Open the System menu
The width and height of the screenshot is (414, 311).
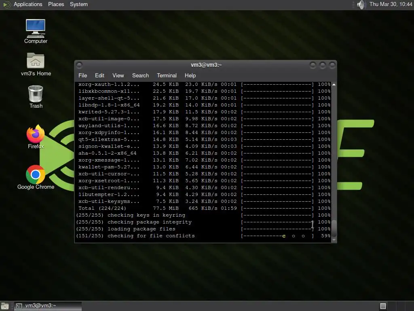click(x=79, y=4)
